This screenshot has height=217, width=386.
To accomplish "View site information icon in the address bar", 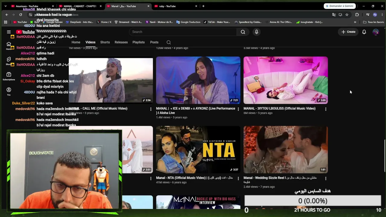I will pos(30,14).
